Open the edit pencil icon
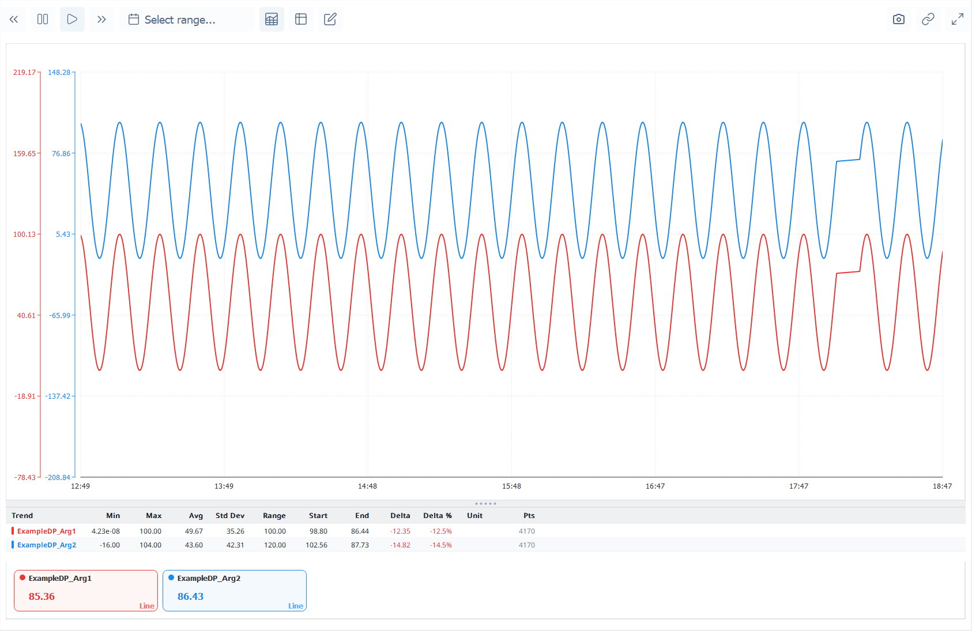Viewport: 972px width, 631px height. point(330,20)
